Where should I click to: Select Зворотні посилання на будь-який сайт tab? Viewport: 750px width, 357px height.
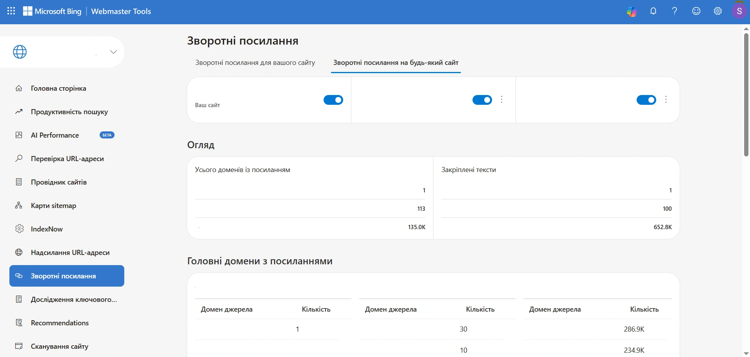[x=396, y=63]
